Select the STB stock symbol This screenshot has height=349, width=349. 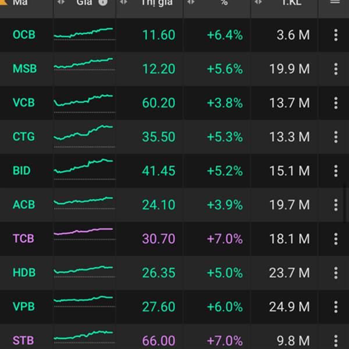[24, 340]
